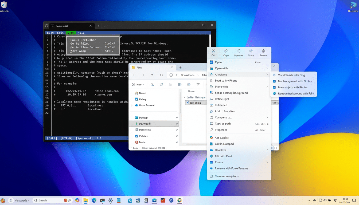This screenshot has width=359, height=205.
Task: Select the Rename icon in the context menu
Action: (x=239, y=53)
